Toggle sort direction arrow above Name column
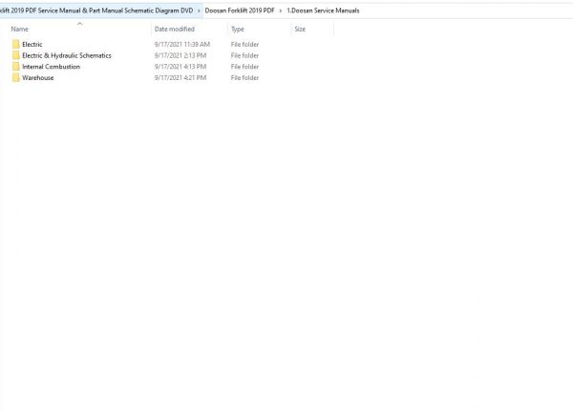 coord(79,23)
